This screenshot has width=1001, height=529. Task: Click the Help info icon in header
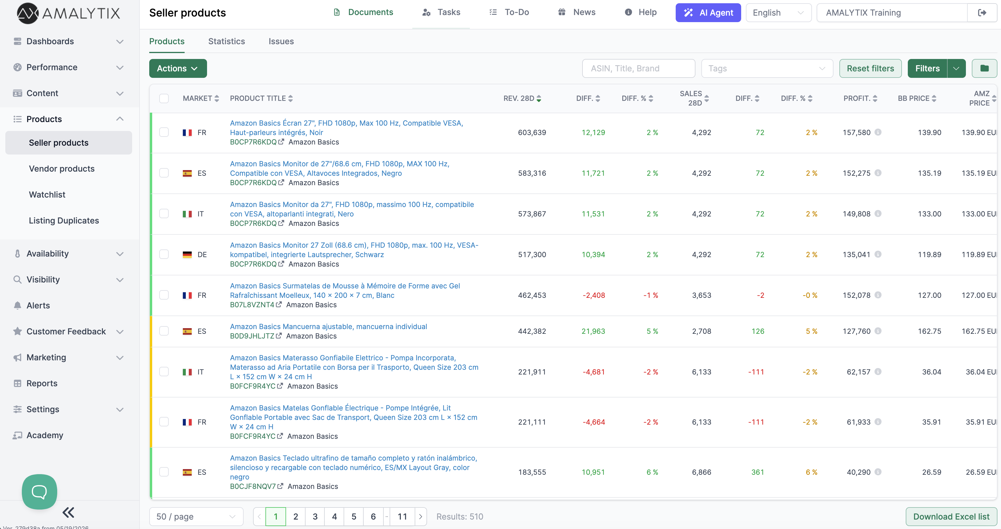[x=628, y=12]
